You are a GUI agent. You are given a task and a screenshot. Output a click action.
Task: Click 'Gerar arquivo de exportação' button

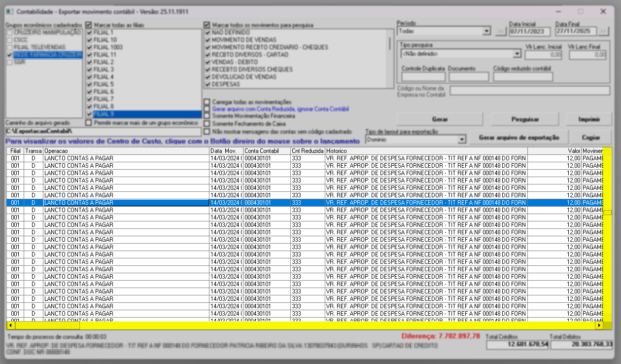point(519,138)
